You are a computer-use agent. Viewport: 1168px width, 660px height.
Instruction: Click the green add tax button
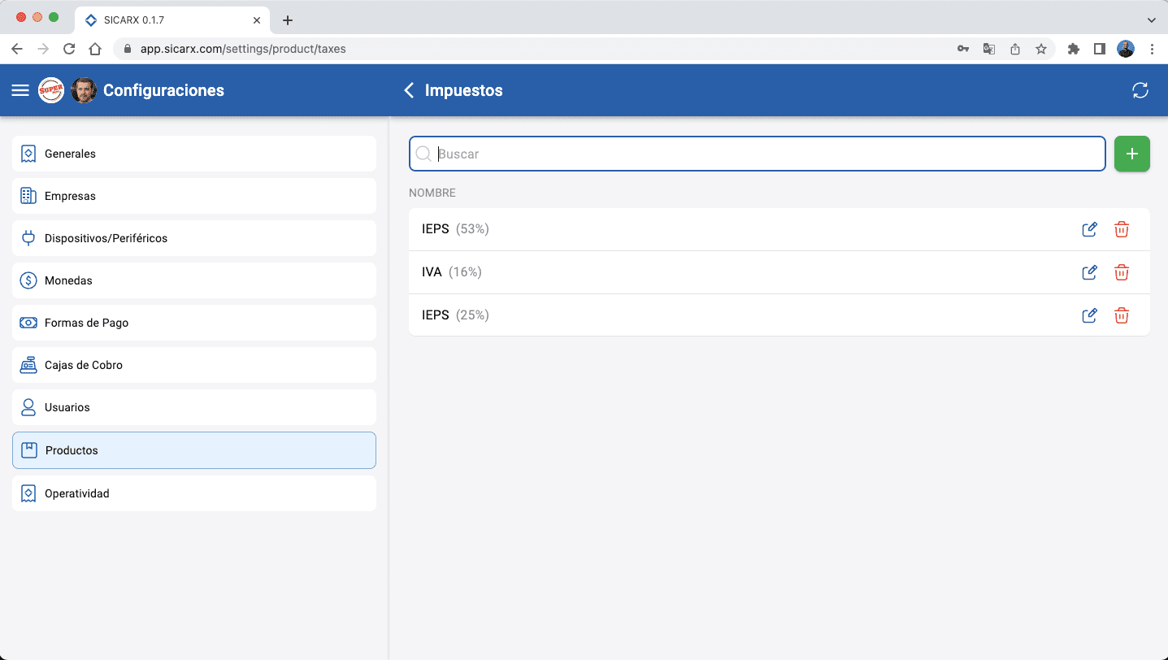(1131, 154)
